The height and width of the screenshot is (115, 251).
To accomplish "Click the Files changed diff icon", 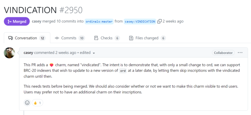I will (131, 38).
